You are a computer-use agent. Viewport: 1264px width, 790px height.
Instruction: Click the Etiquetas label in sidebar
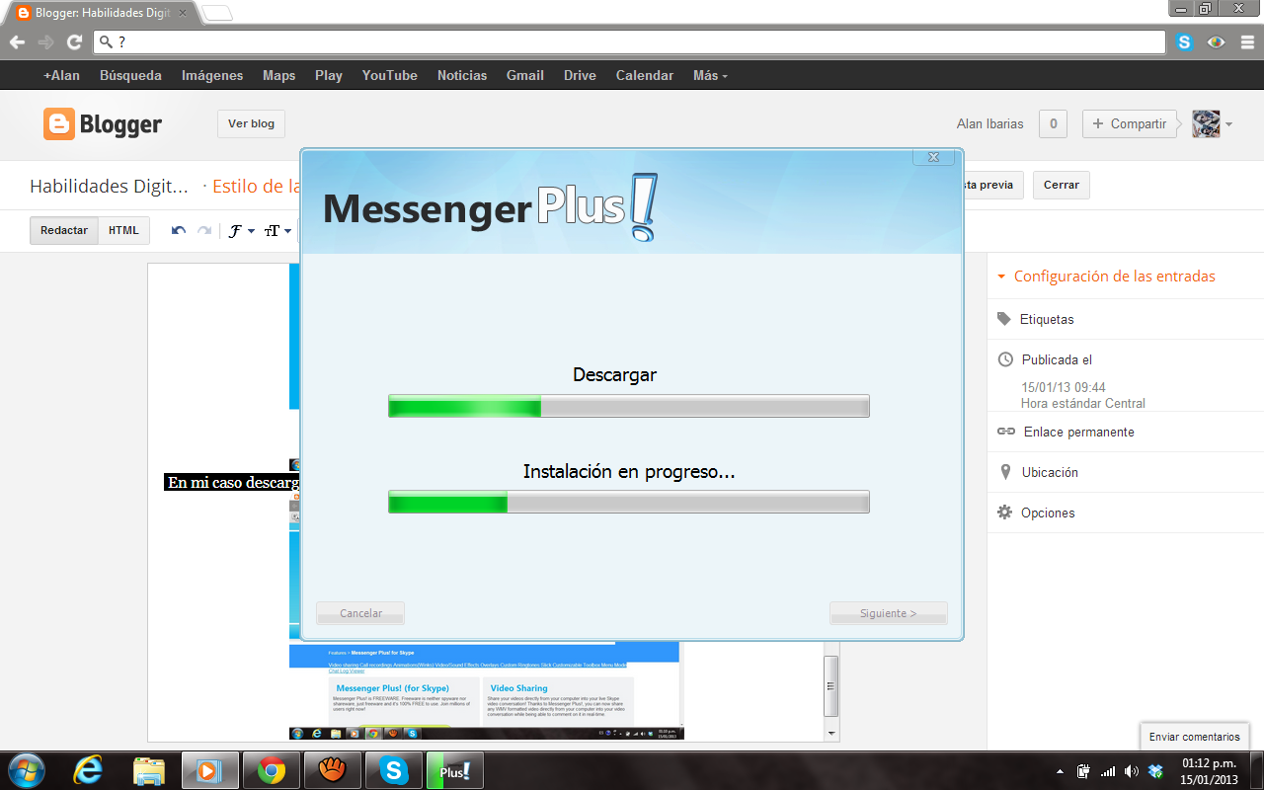[1047, 319]
